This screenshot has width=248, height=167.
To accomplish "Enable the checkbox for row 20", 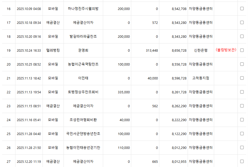I will (242, 64).
